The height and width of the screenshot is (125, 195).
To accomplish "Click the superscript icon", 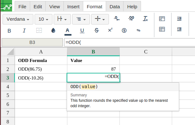I will click(110, 30).
